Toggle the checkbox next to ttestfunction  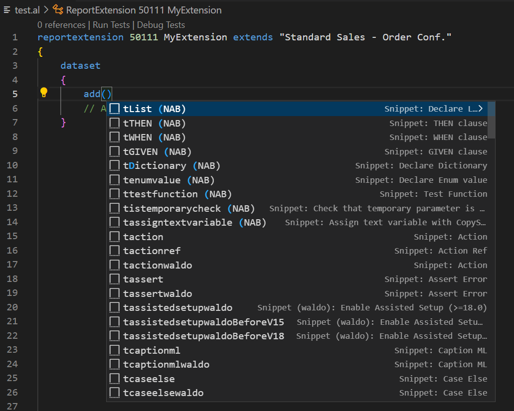(115, 194)
